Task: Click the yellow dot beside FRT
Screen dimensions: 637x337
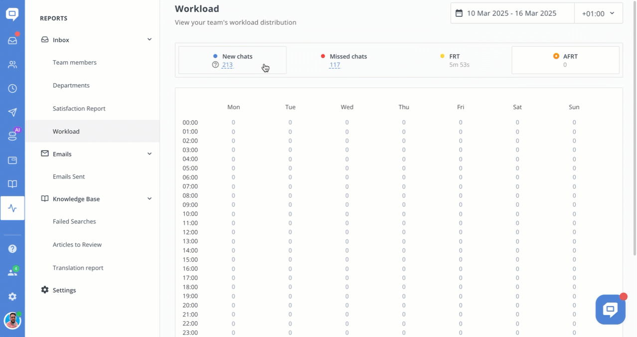Action: pos(442,56)
